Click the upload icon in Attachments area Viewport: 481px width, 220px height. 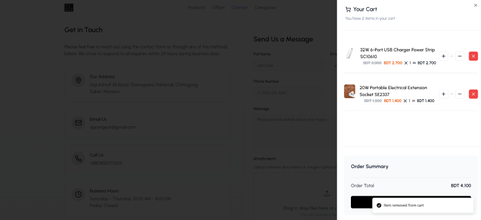tap(327, 193)
